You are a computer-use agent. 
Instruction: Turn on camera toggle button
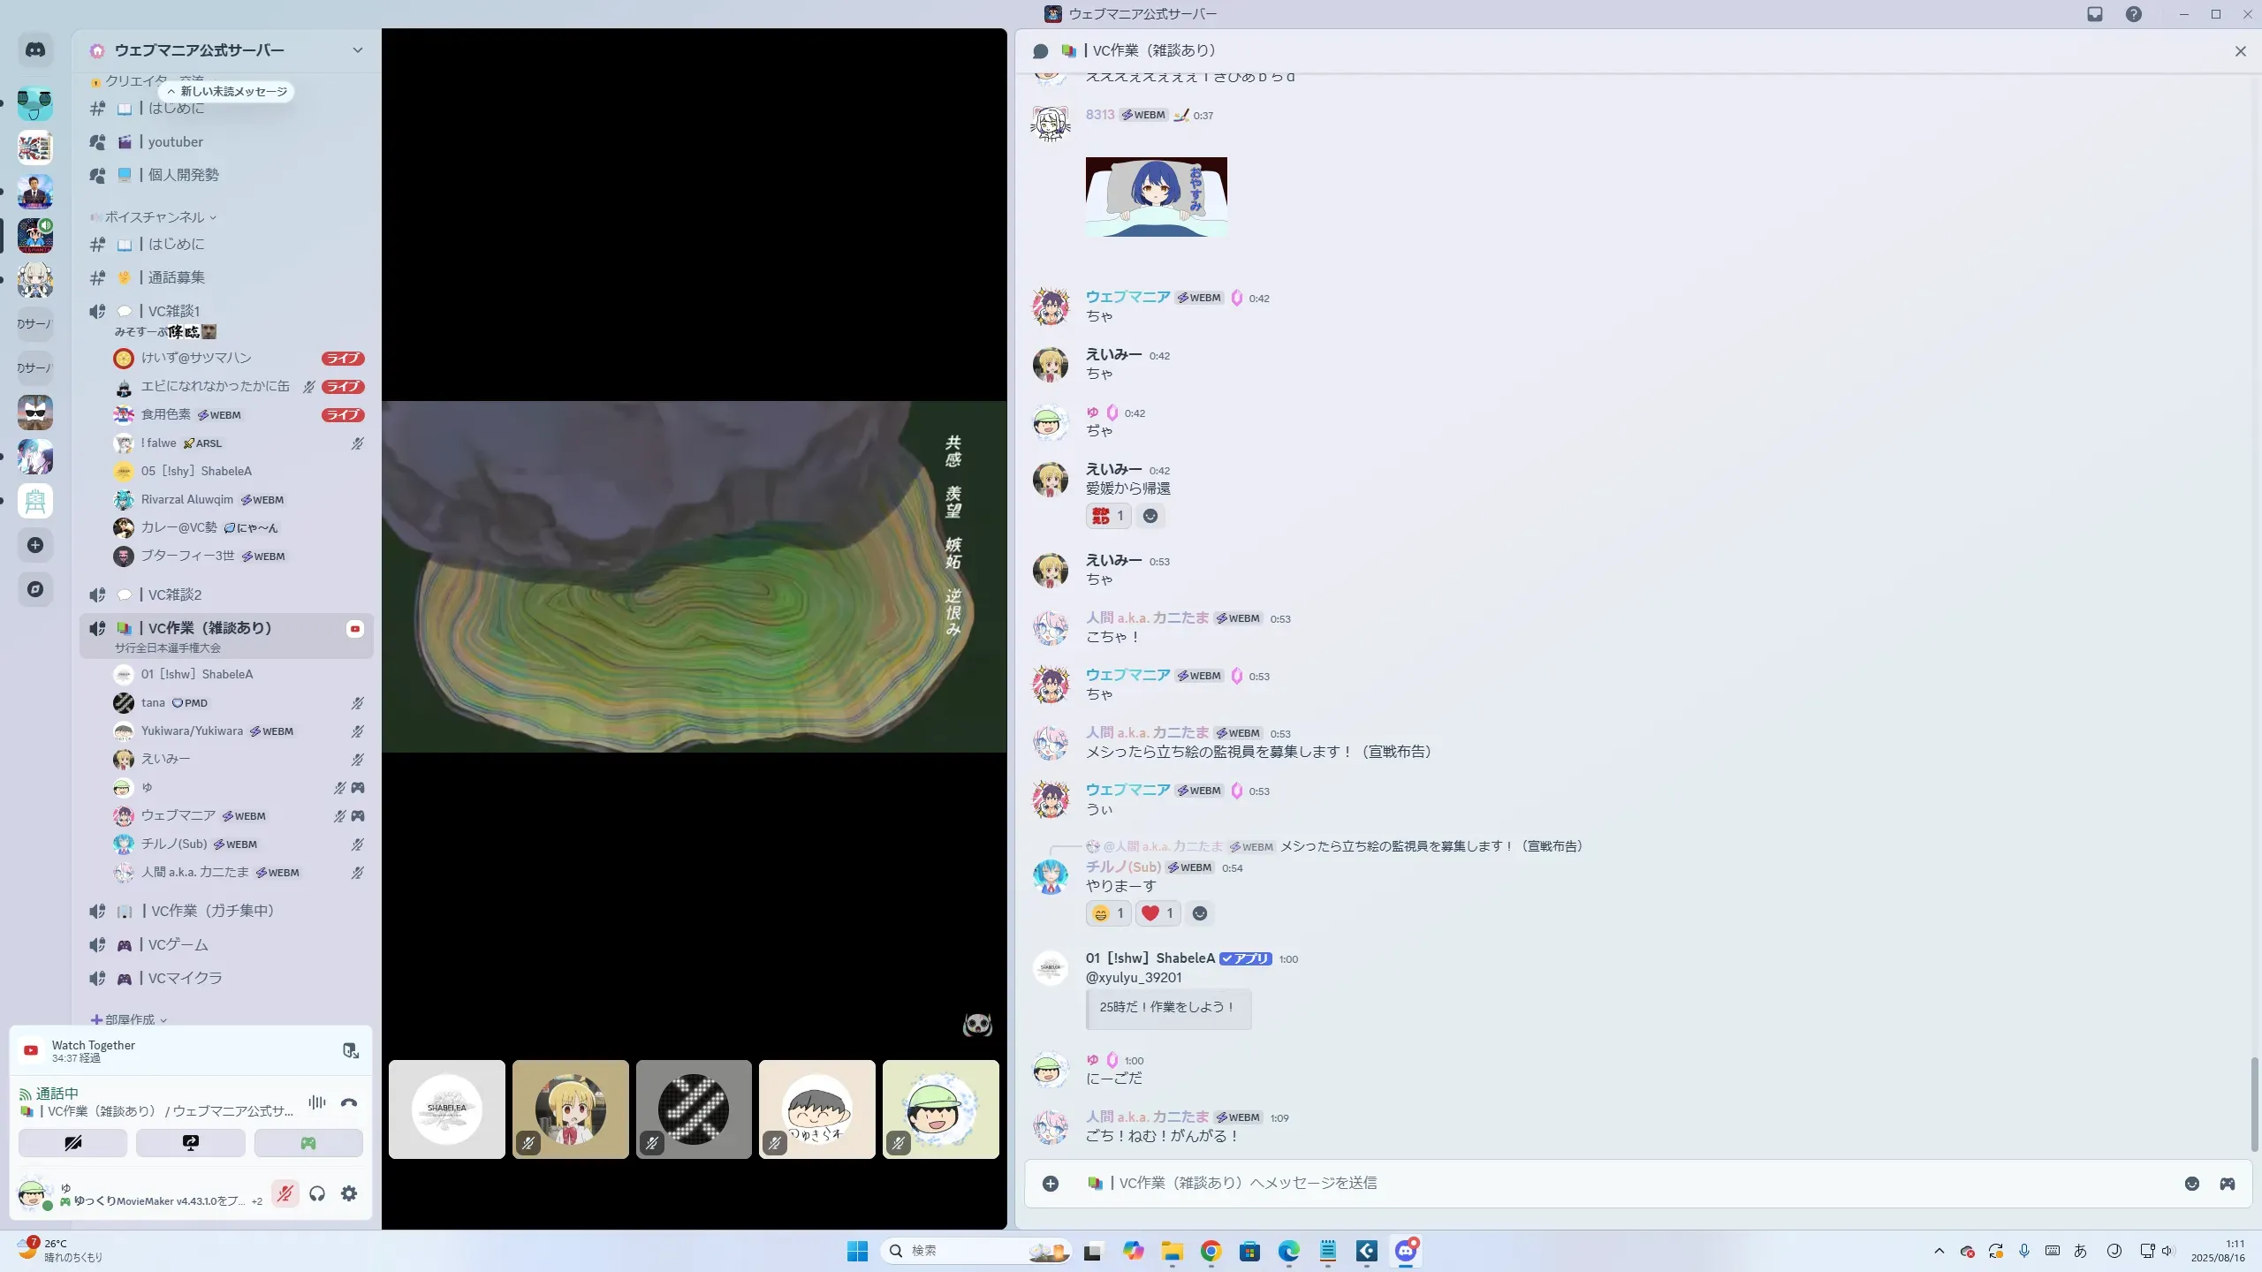pyautogui.click(x=72, y=1143)
